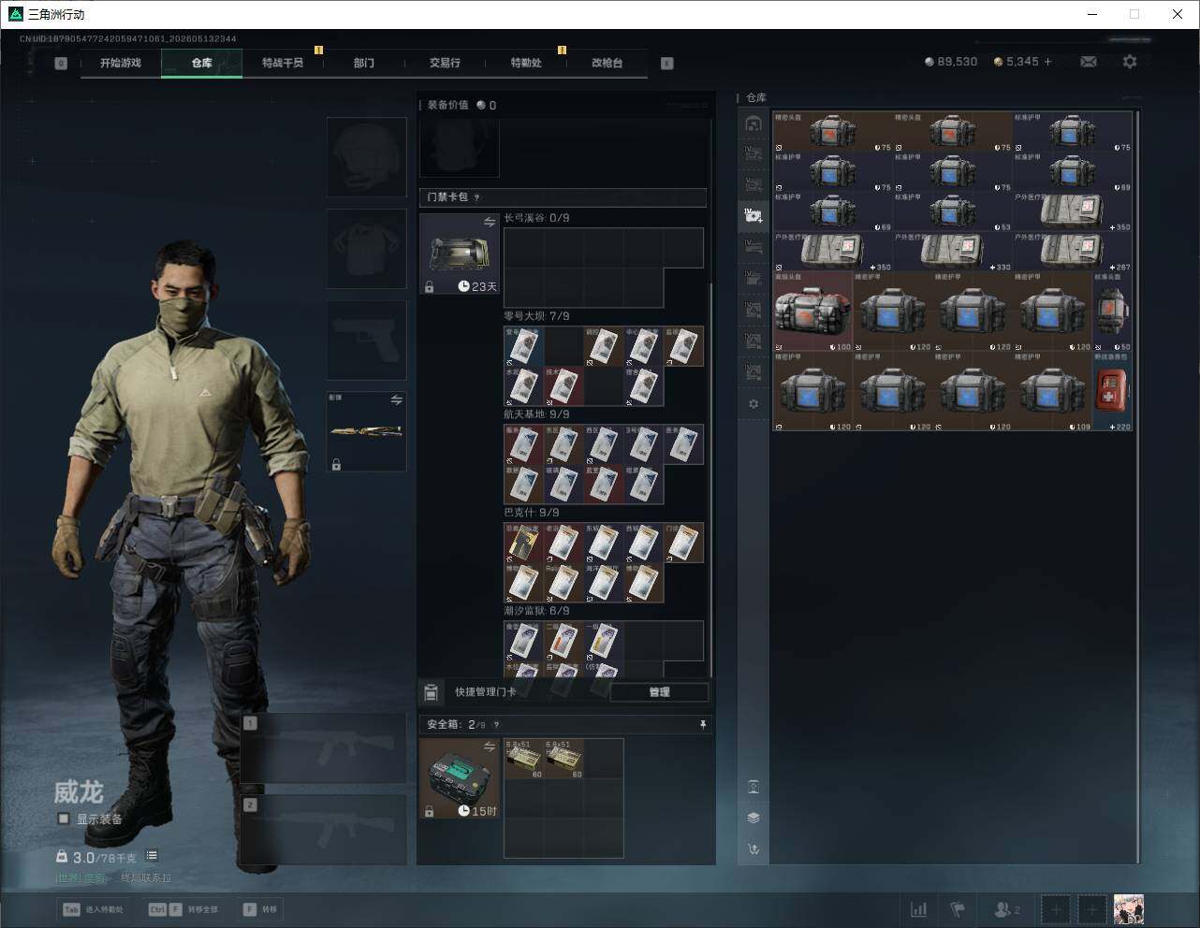1200x928 pixels.
Task: Select the second 6.8x51 ammo stack
Action: click(564, 759)
